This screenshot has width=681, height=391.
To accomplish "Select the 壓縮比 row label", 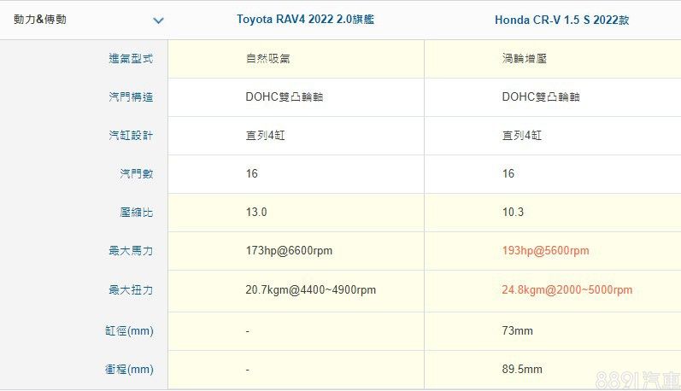I will [x=137, y=213].
